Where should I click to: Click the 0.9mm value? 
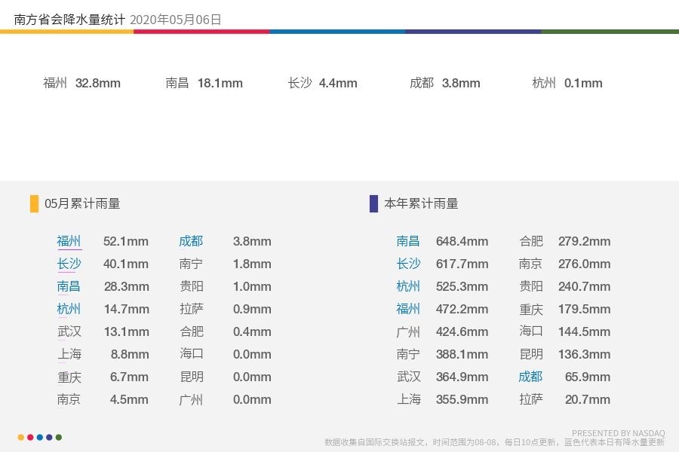252,309
